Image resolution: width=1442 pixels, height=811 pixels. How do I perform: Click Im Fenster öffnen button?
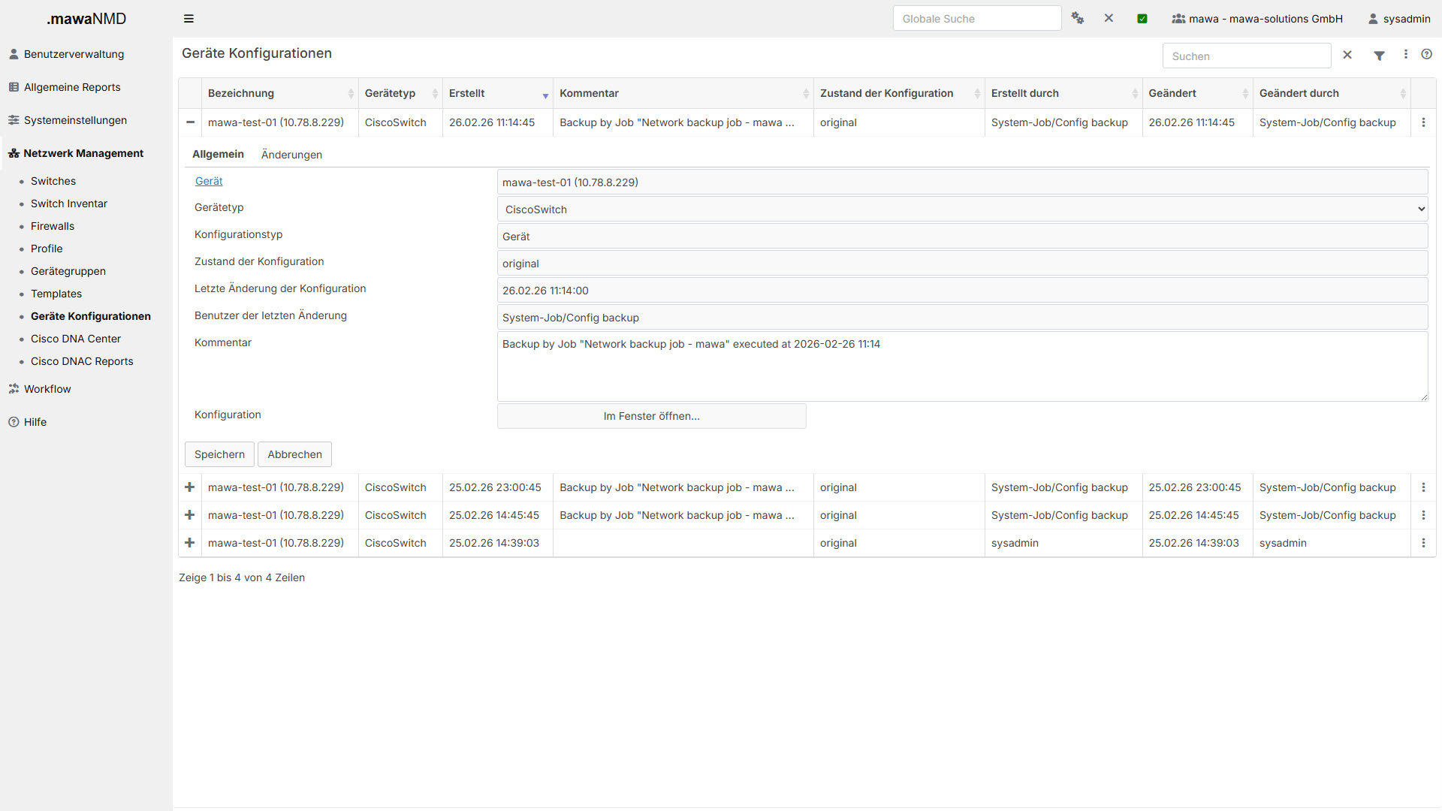pos(651,416)
